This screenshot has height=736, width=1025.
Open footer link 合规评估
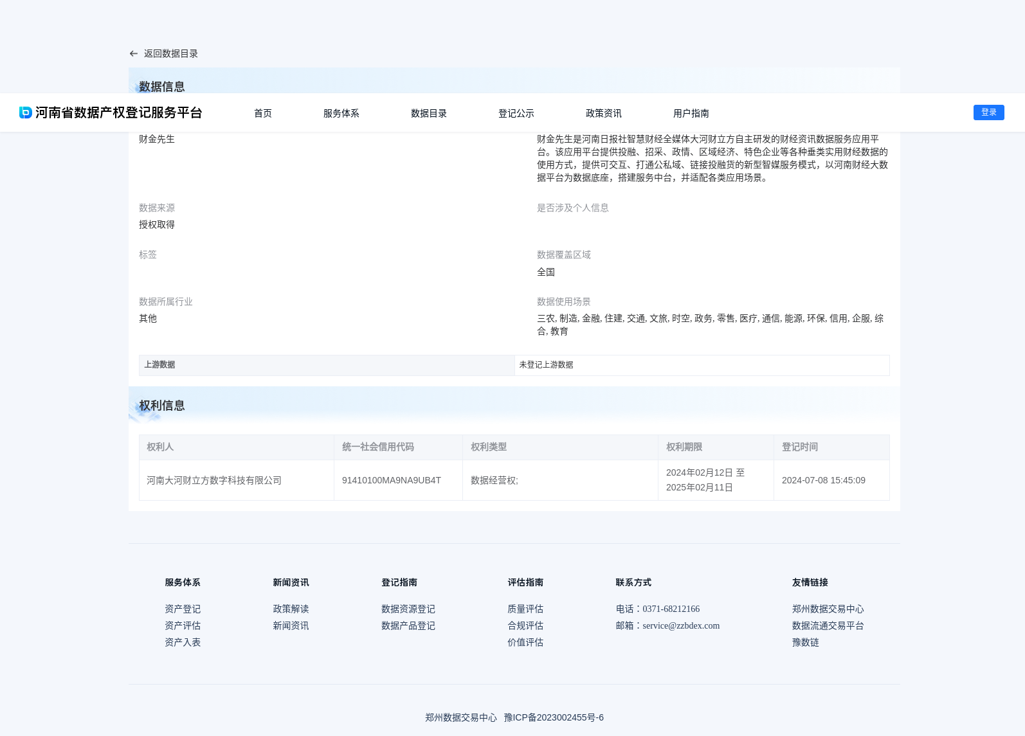coord(525,625)
